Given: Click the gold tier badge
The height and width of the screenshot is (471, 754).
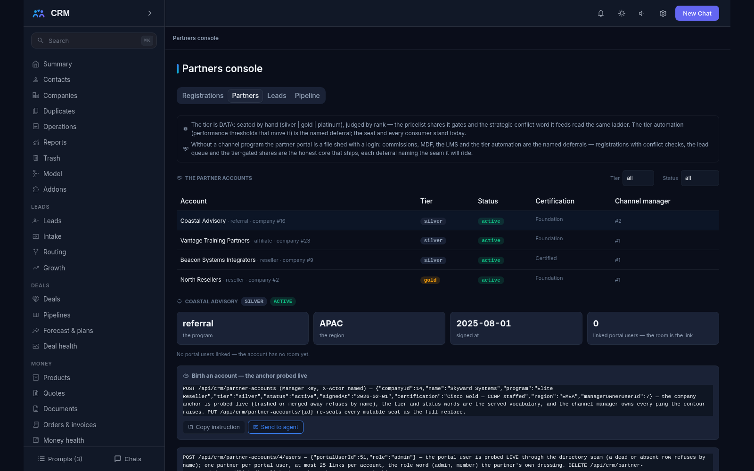Looking at the screenshot, I should [x=430, y=280].
